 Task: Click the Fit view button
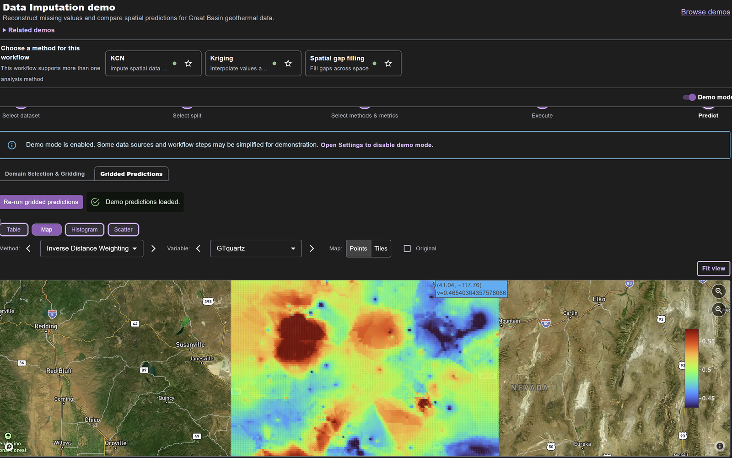[713, 269]
